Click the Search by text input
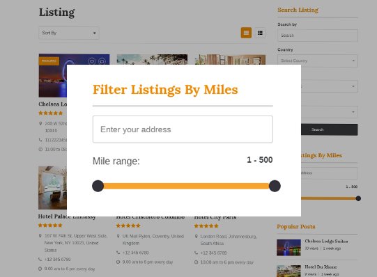This screenshot has width=377, height=277. 318,35
